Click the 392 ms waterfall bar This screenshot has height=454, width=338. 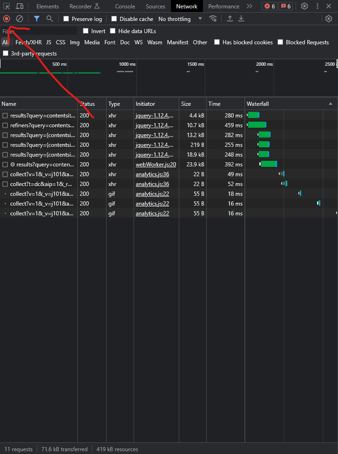point(269,164)
